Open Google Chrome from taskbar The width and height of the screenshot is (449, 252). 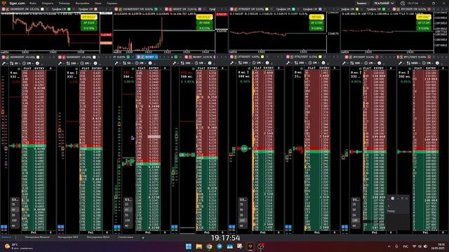(209, 246)
